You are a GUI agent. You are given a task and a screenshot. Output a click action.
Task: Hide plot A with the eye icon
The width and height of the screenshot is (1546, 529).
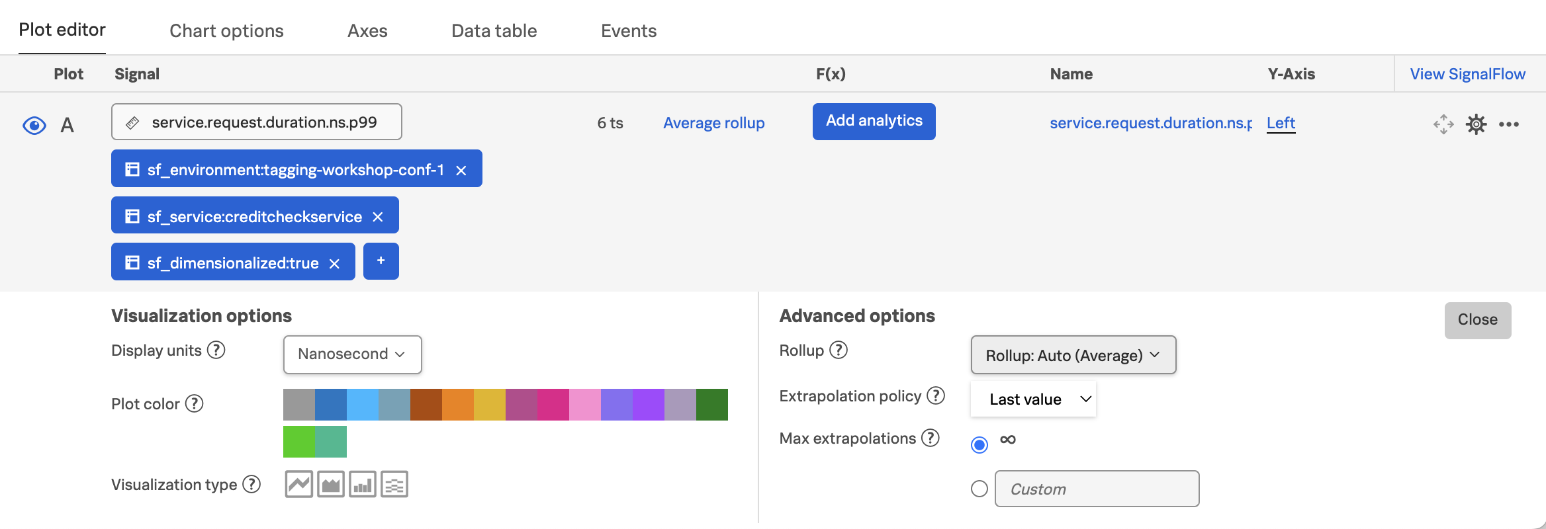(x=34, y=125)
